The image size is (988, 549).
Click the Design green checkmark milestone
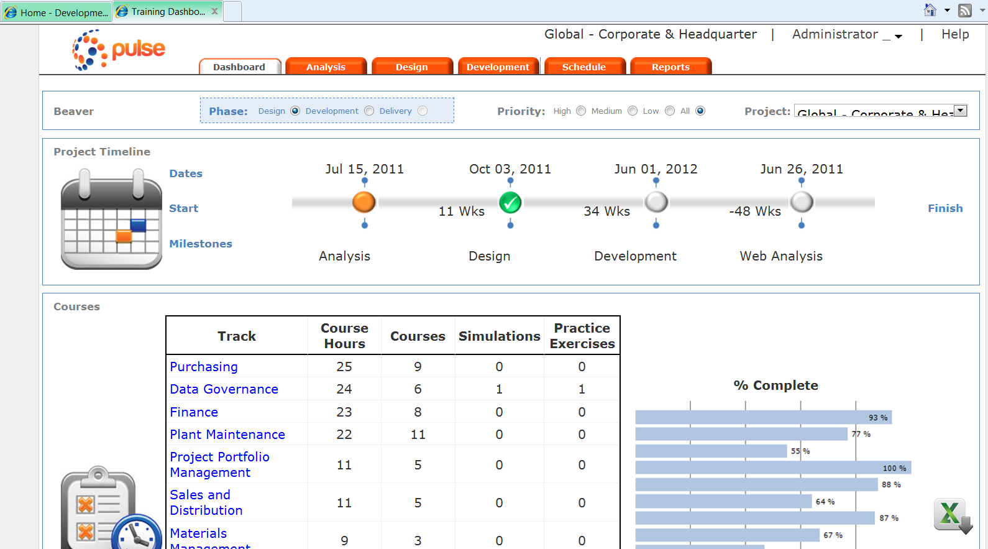click(x=510, y=202)
